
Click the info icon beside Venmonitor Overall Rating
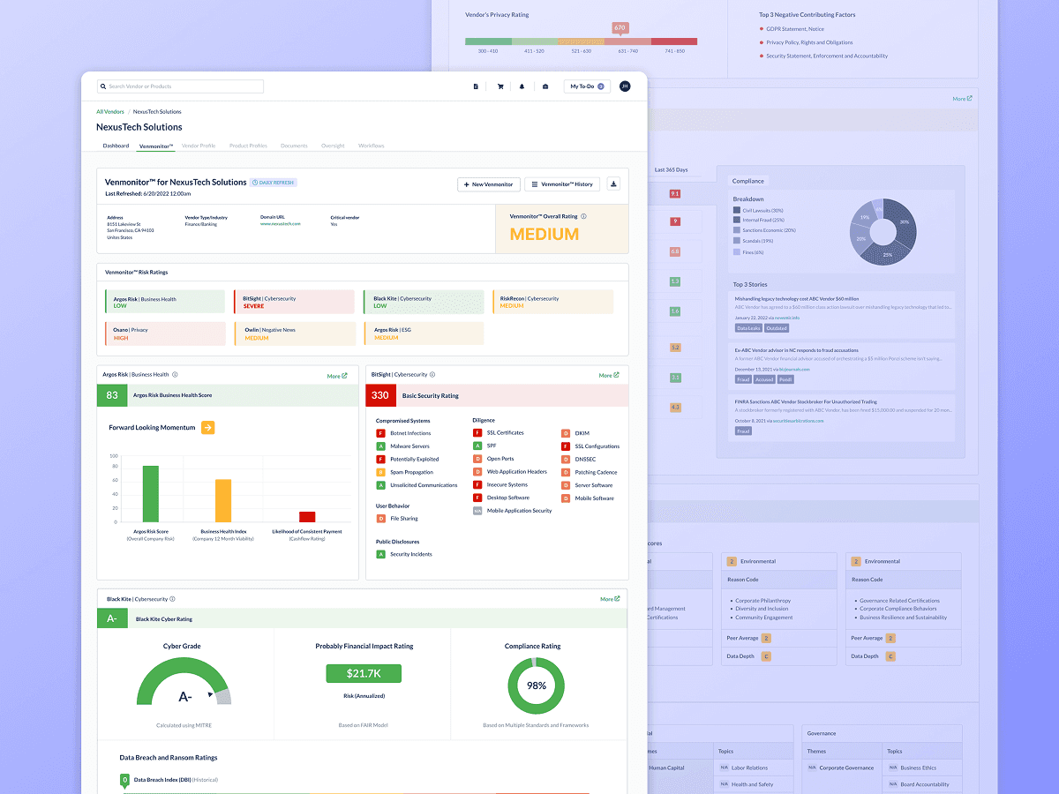click(584, 216)
